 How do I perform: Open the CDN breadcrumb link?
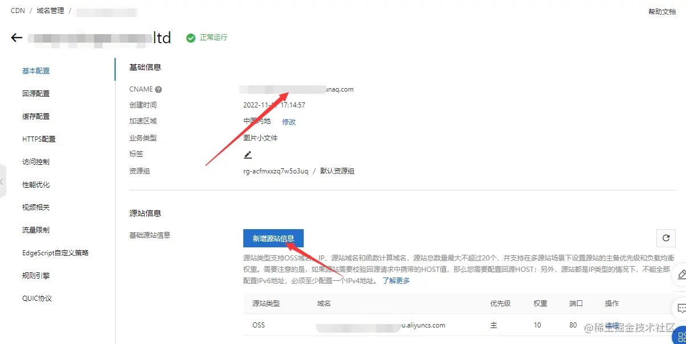[18, 11]
